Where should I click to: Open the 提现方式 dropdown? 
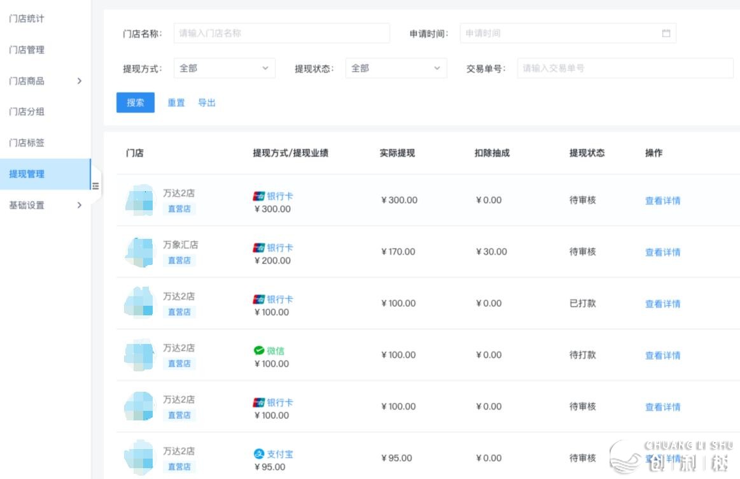(x=224, y=68)
